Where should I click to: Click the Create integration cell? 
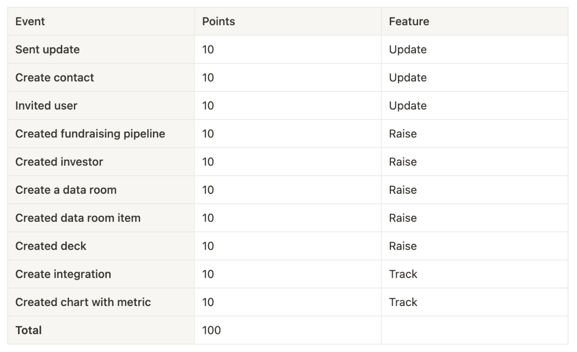101,274
